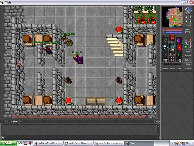Toggle the Battle list window
Image resolution: width=194 pixels, height=146 pixels.
172,69
